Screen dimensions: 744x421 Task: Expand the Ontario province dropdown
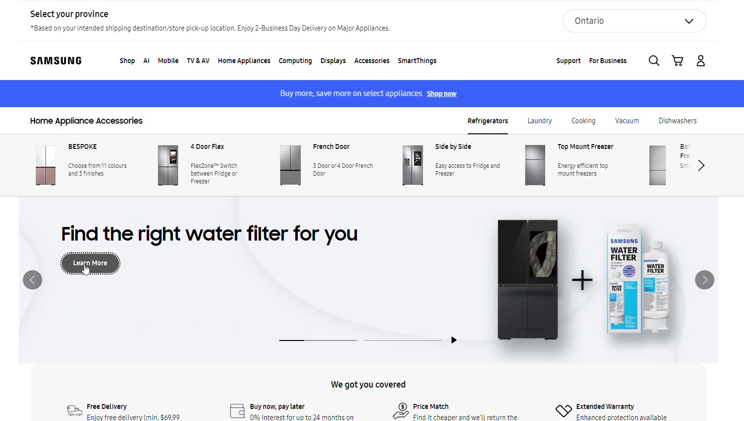pyautogui.click(x=634, y=21)
